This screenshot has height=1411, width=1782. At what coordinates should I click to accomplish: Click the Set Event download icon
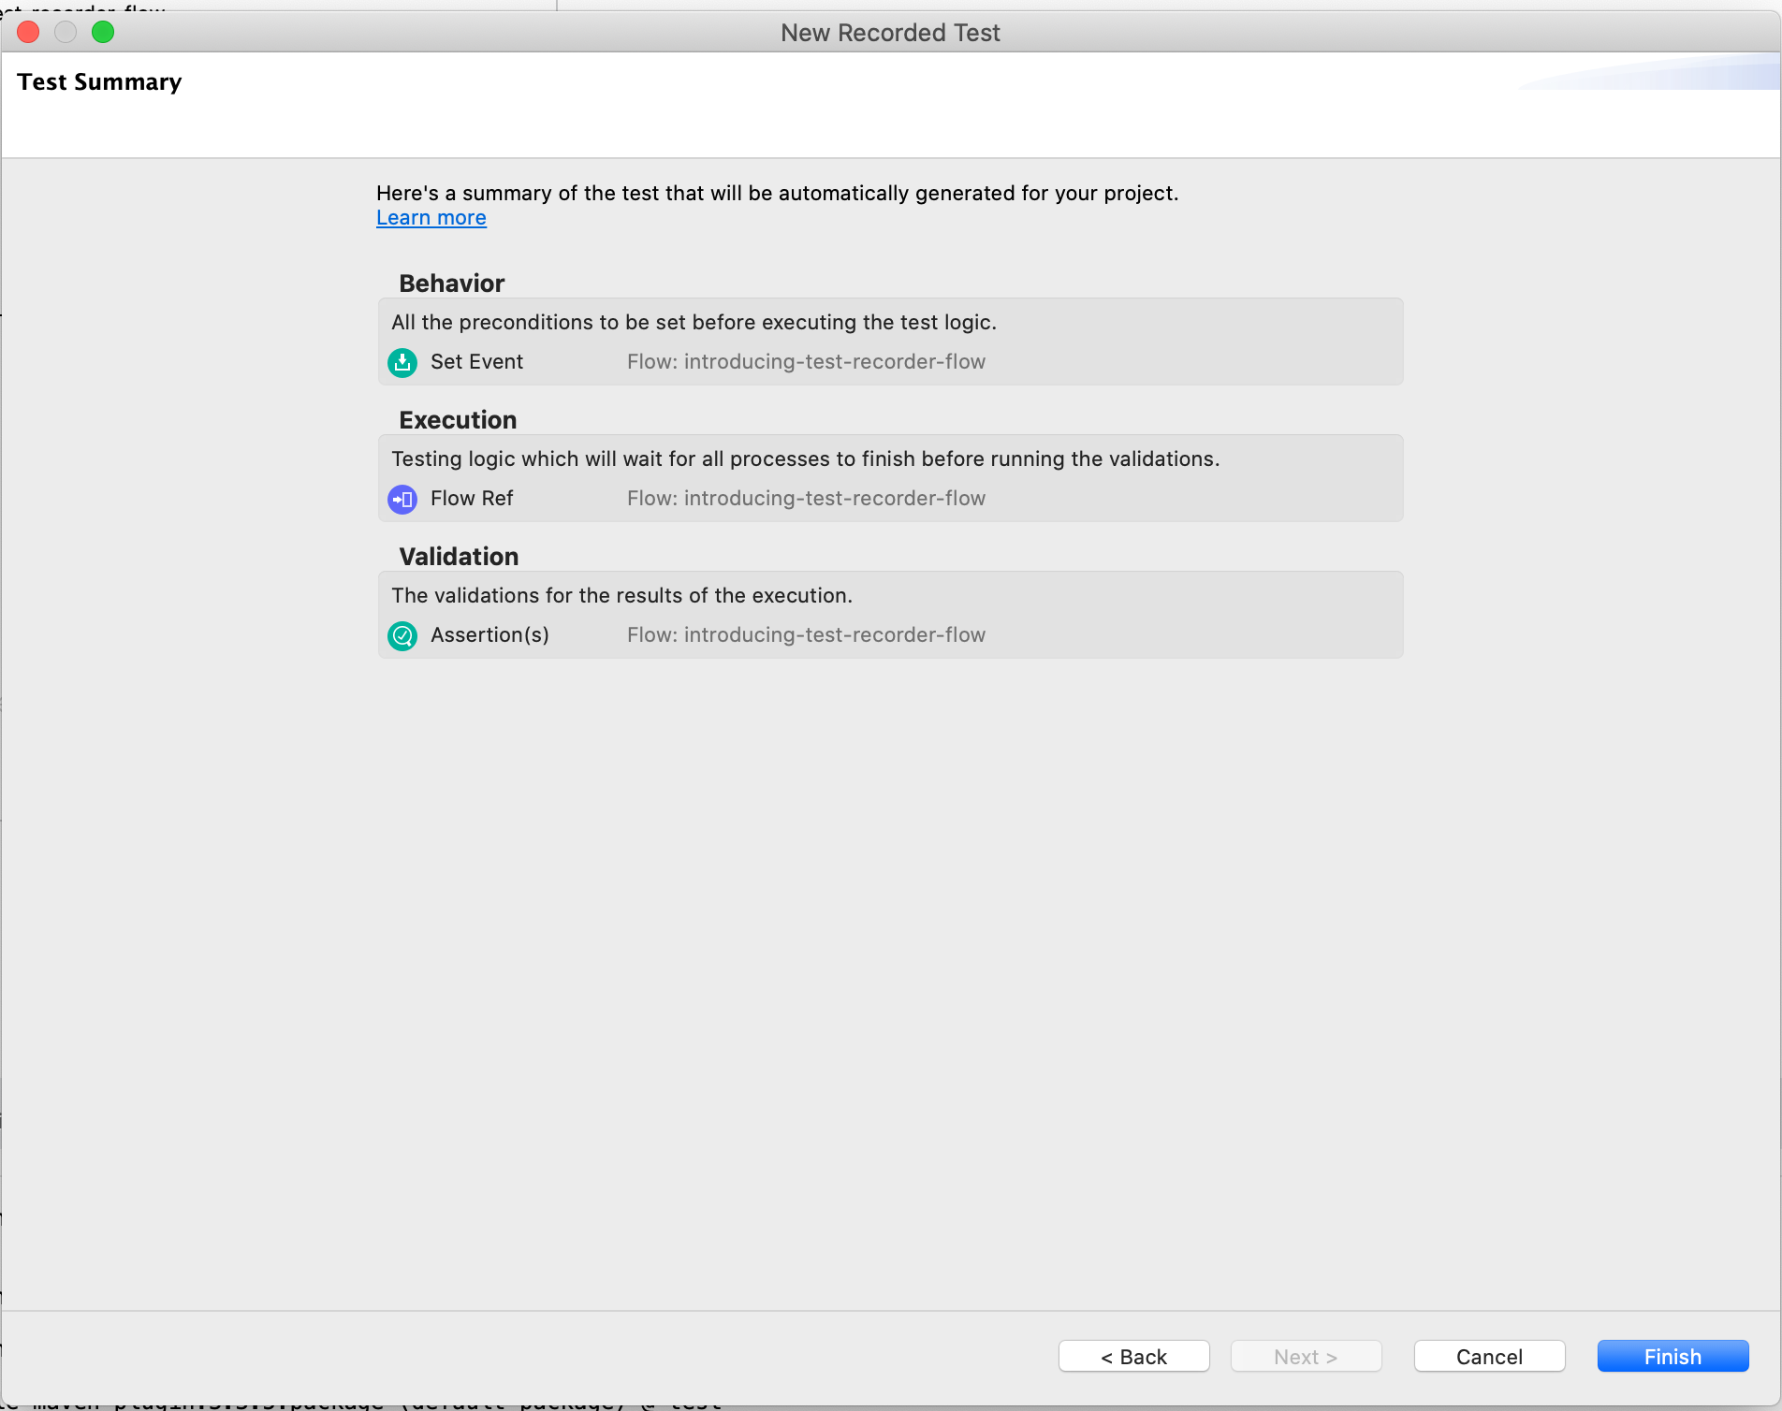(x=402, y=362)
